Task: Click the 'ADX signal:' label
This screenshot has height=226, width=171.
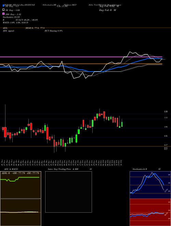Action: (x=9, y=31)
